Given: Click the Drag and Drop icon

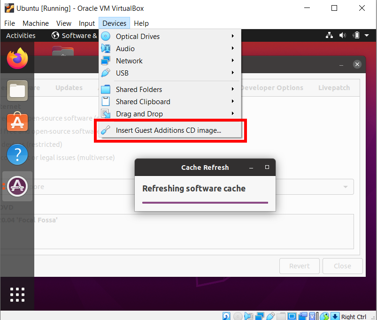Looking at the screenshot, I should (106, 114).
